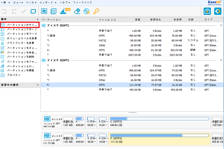Select the 455.00 KB unallocated block on ディスク2 map
This screenshot has height=149, width=224.
217,139
